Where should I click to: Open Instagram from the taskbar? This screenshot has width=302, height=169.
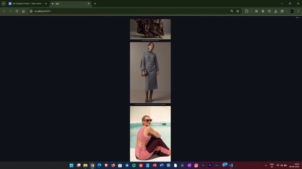pyautogui.click(x=196, y=165)
